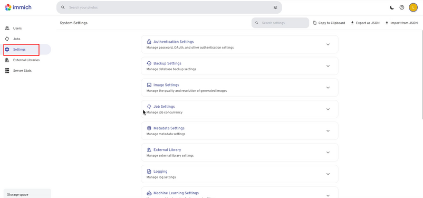Click the Settings gear icon in sidebar
Viewport: 423px width, 198px height.
tap(7, 50)
